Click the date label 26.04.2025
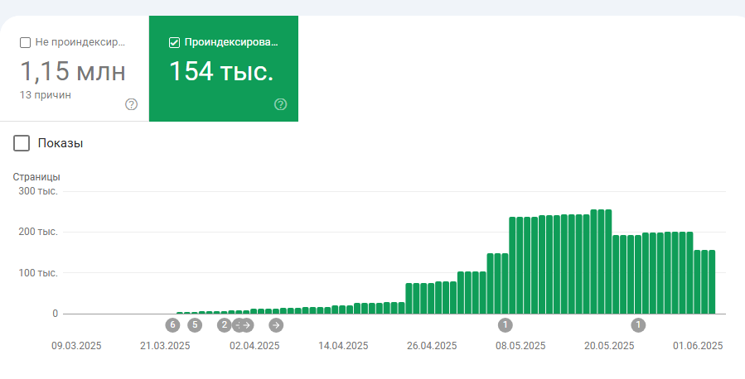This screenshot has width=745, height=379. 432,346
